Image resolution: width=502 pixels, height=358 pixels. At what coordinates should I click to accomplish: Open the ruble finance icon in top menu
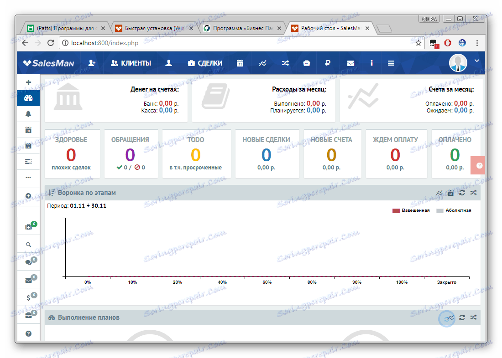pyautogui.click(x=327, y=63)
